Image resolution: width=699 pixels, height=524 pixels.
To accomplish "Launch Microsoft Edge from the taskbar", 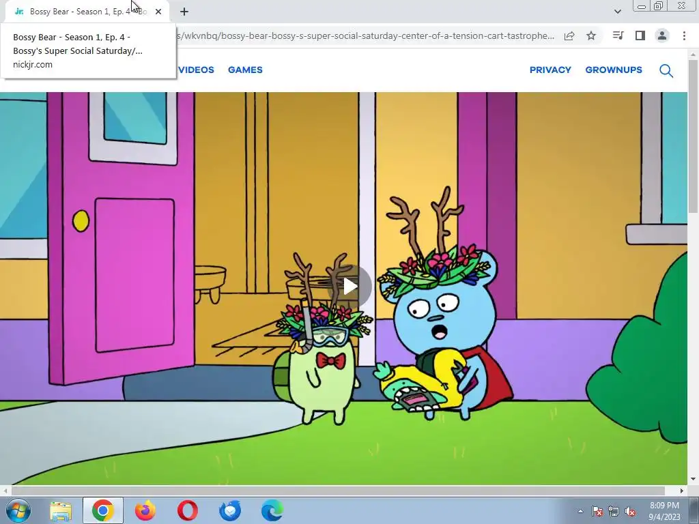I will click(x=272, y=510).
